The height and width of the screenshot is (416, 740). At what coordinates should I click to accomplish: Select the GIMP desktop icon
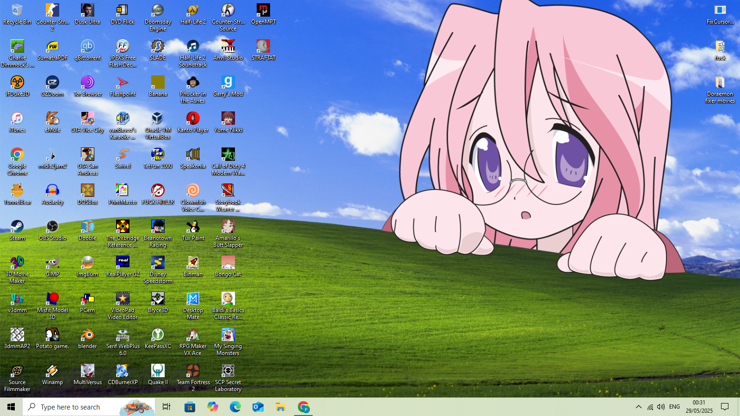pos(52,267)
